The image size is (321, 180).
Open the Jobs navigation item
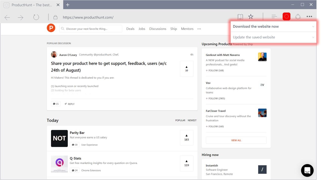point(142,29)
